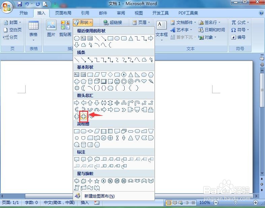Click the vertical scrollbar thumb
Screen dimensions: 265x208
262,90
